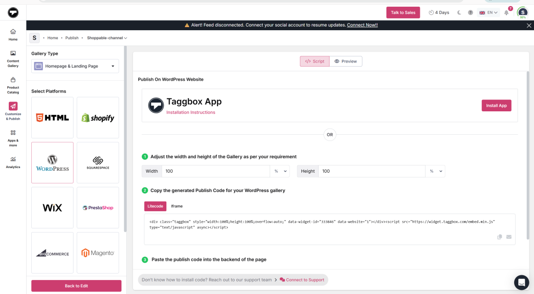This screenshot has width=534, height=294.
Task: Click the generated publish code box
Action: coord(330,229)
